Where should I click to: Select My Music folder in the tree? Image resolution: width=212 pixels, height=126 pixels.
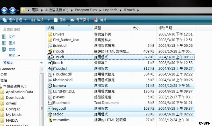(14, 115)
